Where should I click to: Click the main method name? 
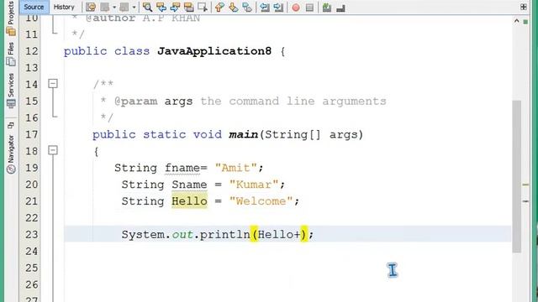pos(243,134)
